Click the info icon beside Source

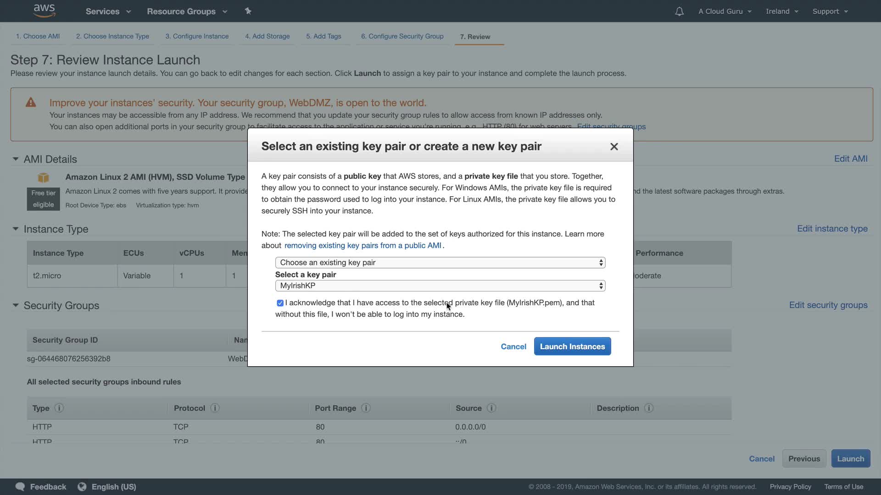pyautogui.click(x=491, y=408)
